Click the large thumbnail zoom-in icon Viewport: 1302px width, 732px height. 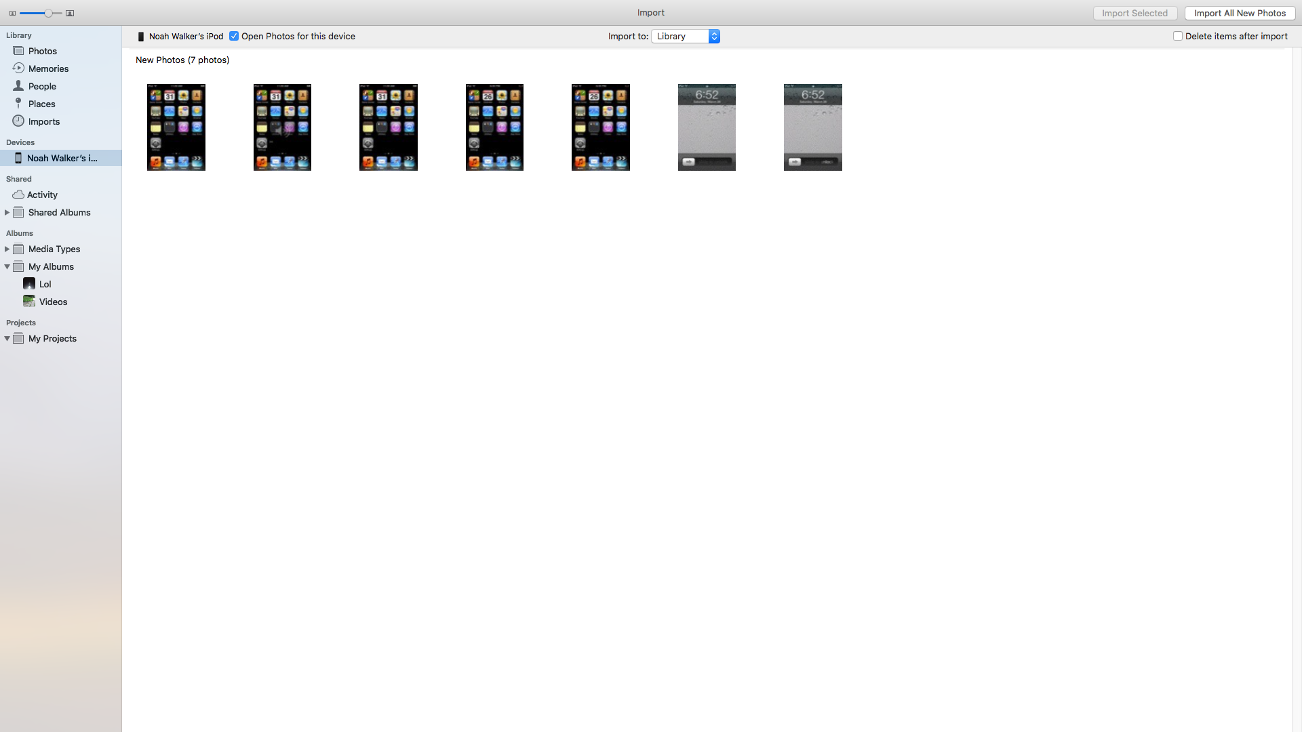point(70,13)
